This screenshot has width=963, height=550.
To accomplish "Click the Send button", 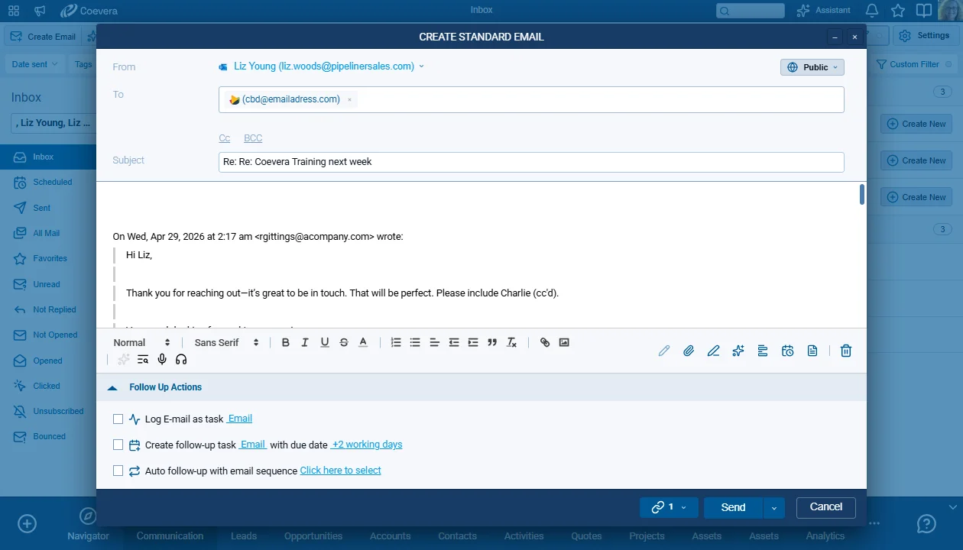I will tap(733, 507).
